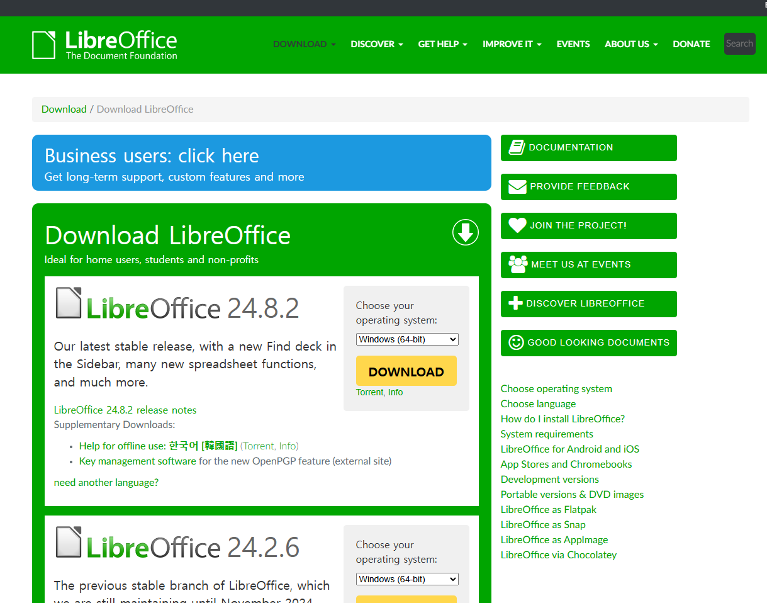Click the yellow DOWNLOAD button for 24.8.2
This screenshot has height=603, width=767.
pos(406,371)
